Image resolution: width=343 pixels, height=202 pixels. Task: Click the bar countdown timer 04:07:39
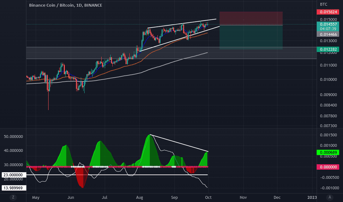[x=328, y=29]
